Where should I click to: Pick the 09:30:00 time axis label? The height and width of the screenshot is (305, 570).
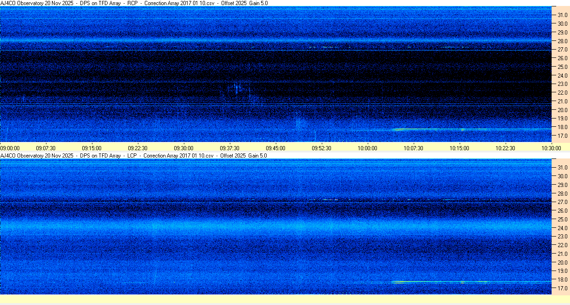point(184,148)
